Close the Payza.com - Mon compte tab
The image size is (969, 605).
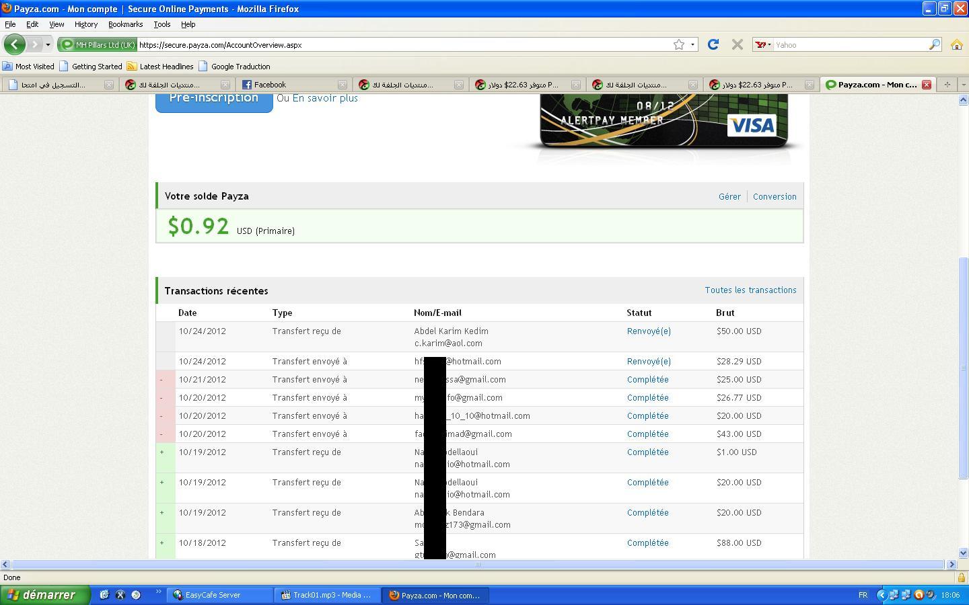(926, 85)
